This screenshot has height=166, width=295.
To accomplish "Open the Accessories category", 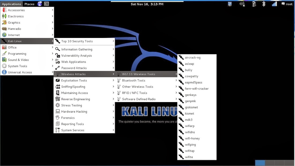I will [27, 10].
